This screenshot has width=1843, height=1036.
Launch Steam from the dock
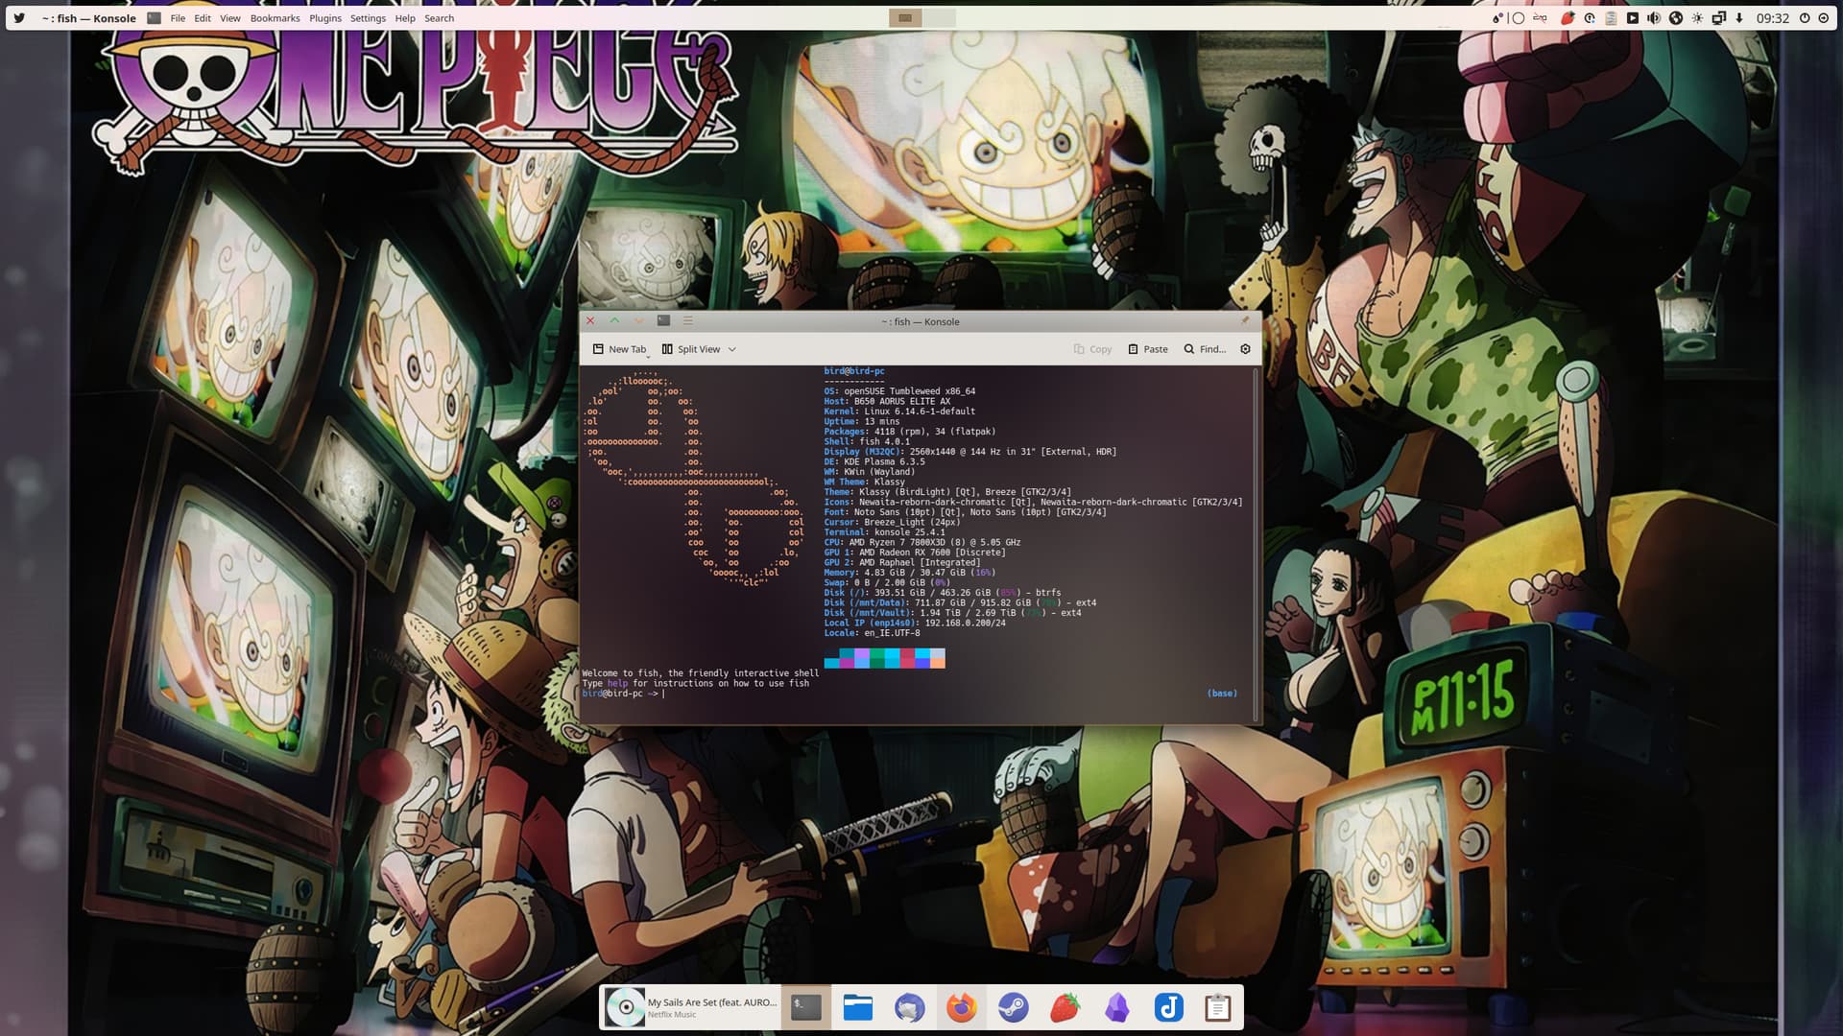1014,1007
